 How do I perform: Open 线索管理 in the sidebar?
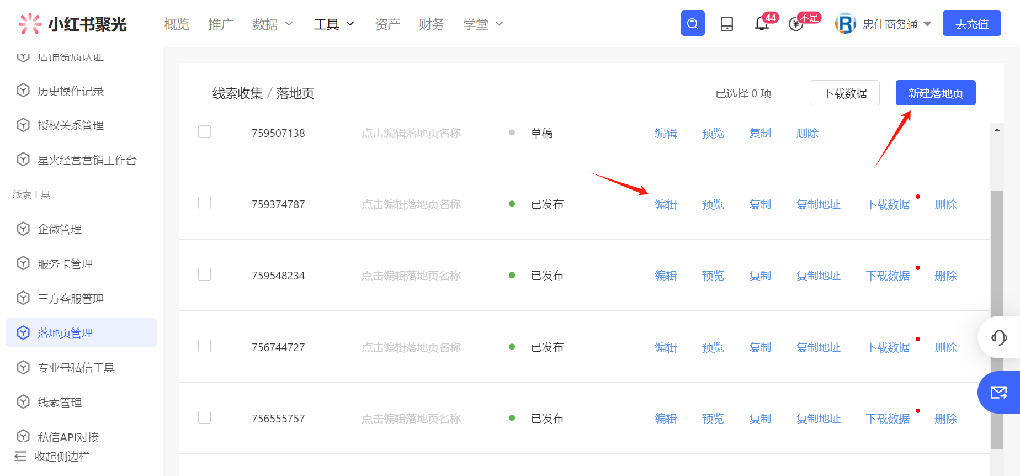pos(60,402)
